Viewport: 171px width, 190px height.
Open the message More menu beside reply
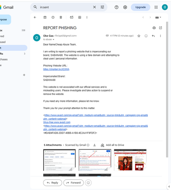pos(160,36)
